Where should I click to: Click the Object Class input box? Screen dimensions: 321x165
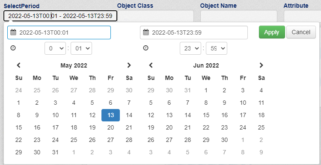(156, 16)
